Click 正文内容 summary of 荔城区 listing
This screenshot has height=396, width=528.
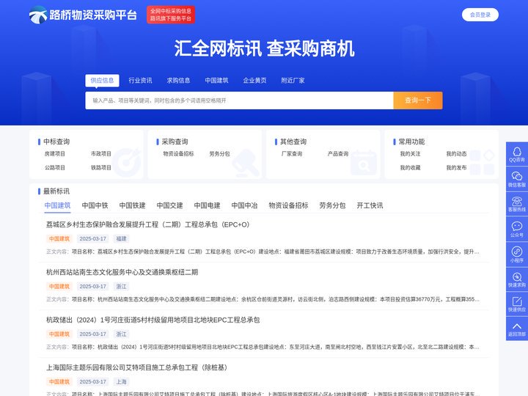pos(263,252)
